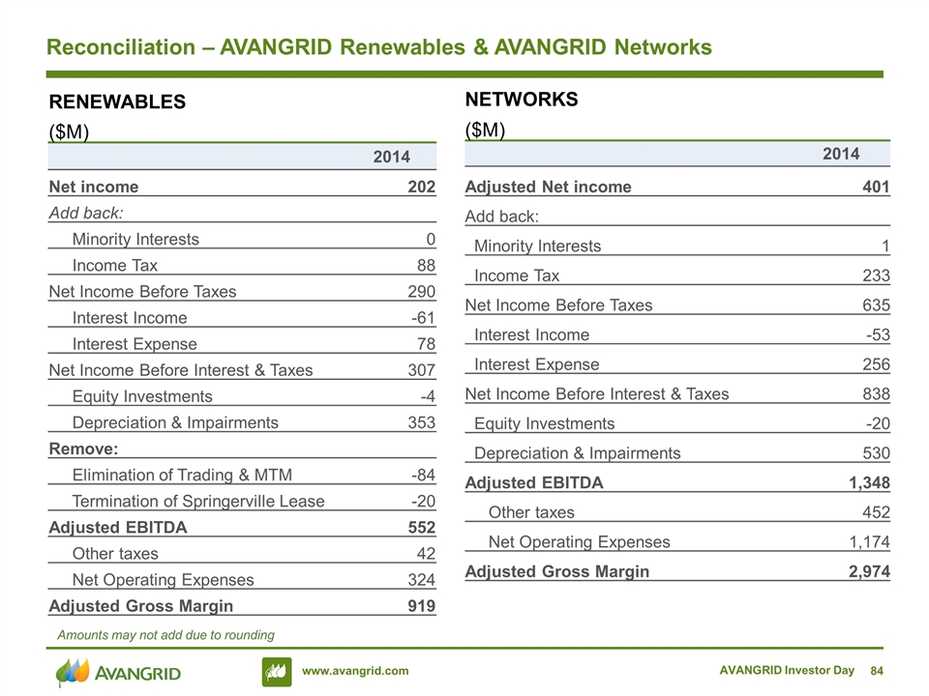Select Networks Adjusted Net income value 401

(877, 187)
